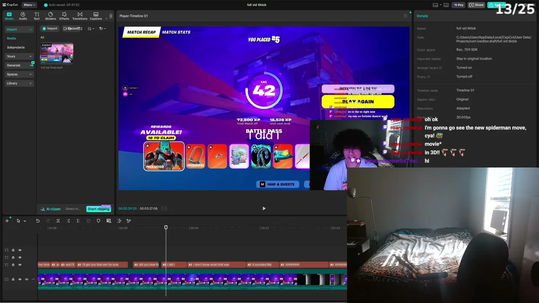539x303 pixels.
Task: Expand the Yours section
Action: point(19,56)
